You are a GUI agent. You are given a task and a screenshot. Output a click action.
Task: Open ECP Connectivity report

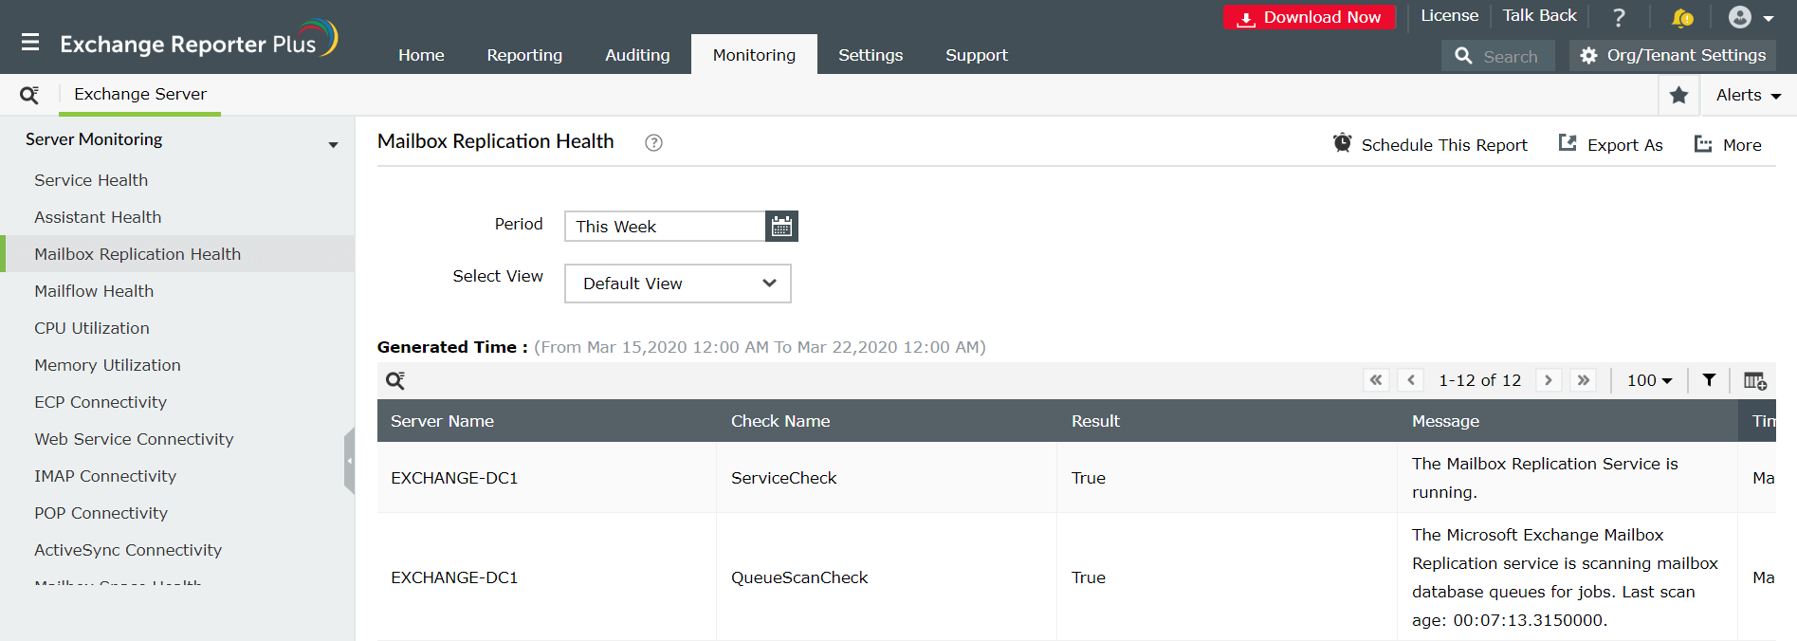coord(101,402)
